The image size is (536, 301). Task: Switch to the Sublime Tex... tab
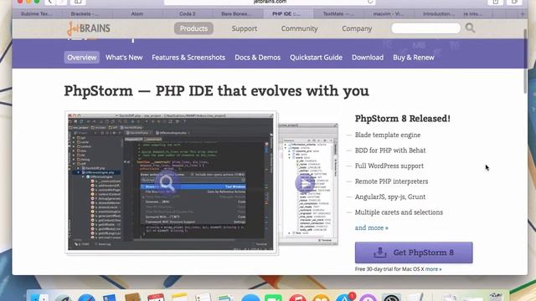37,14
